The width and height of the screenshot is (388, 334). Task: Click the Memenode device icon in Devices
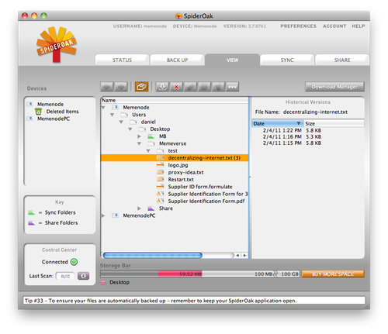point(29,104)
